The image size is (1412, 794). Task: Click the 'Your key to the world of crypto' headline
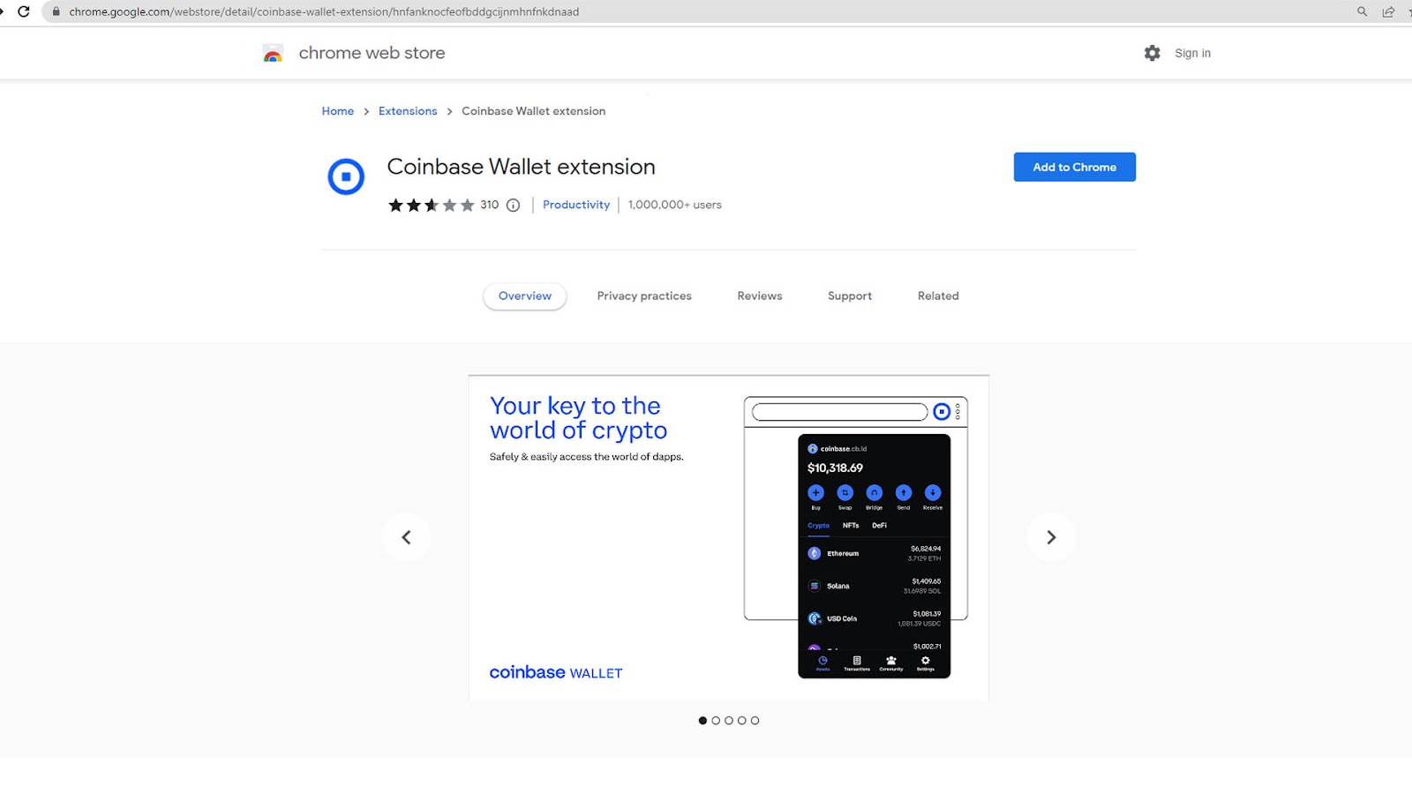(x=578, y=418)
